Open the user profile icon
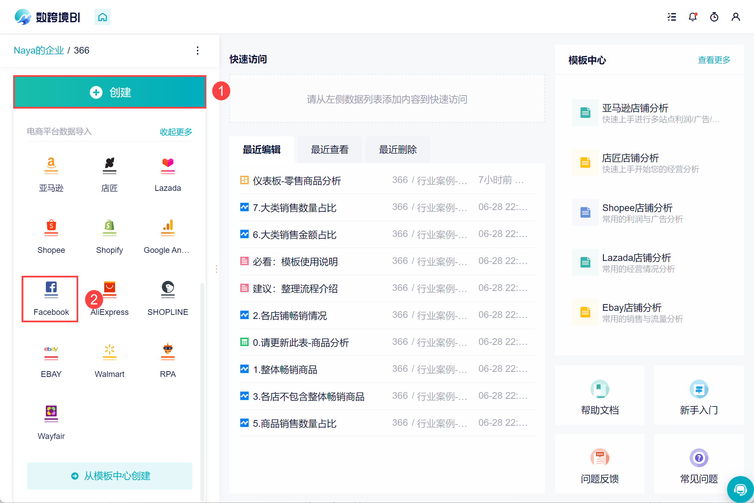This screenshot has height=503, width=754. click(735, 17)
